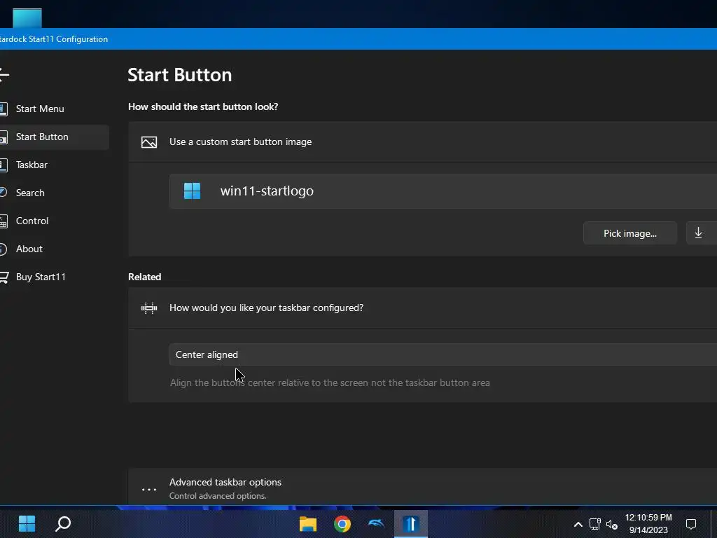Click Use a custom start button image
The width and height of the screenshot is (717, 538).
pyautogui.click(x=241, y=142)
